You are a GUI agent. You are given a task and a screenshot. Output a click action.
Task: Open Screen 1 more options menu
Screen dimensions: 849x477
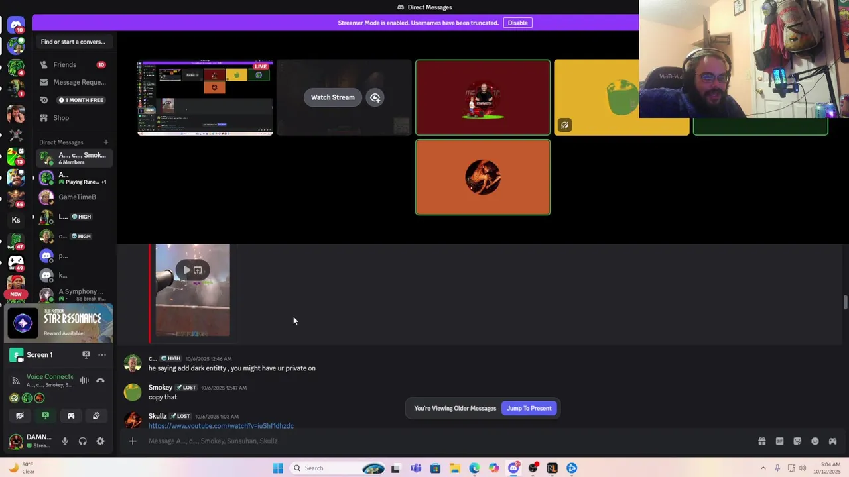point(101,355)
